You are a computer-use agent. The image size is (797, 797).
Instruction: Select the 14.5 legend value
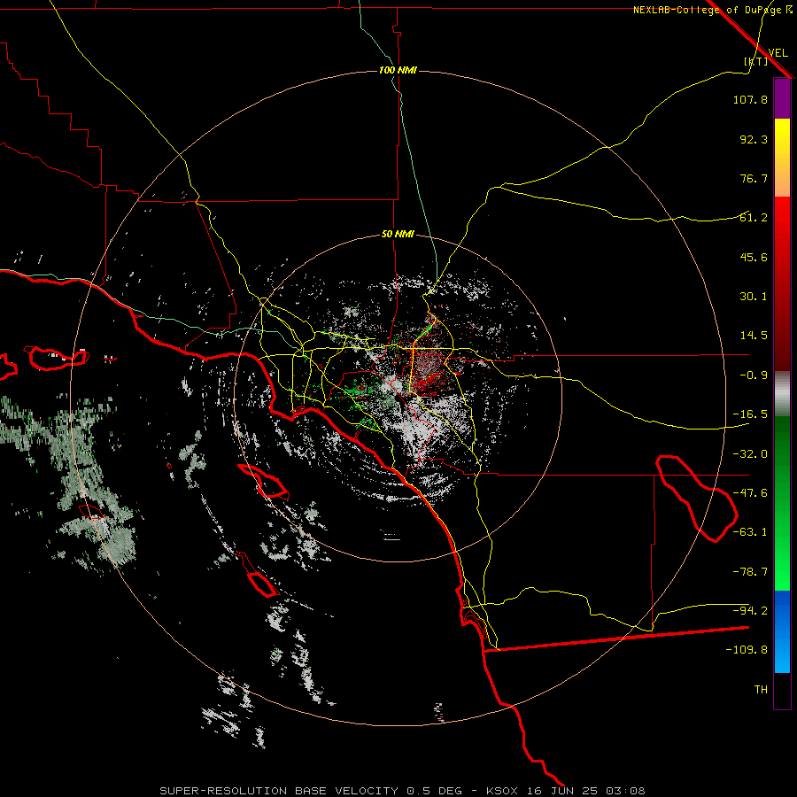754,336
